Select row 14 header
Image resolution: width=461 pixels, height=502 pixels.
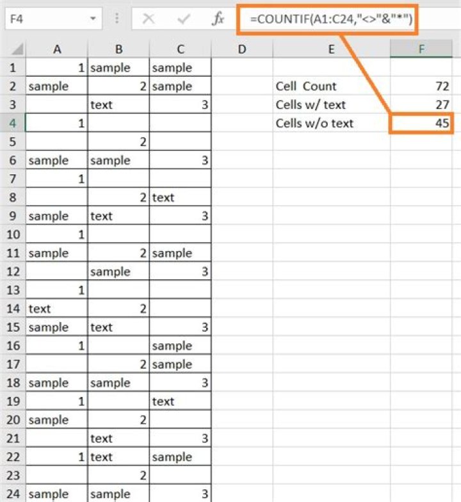pyautogui.click(x=13, y=309)
